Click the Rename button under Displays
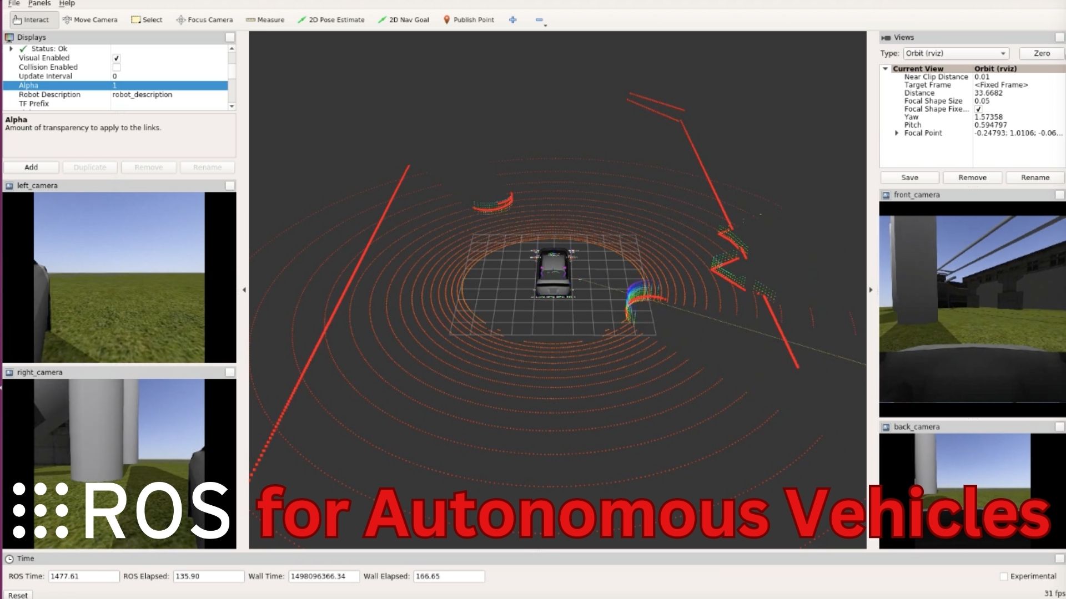 coord(207,167)
